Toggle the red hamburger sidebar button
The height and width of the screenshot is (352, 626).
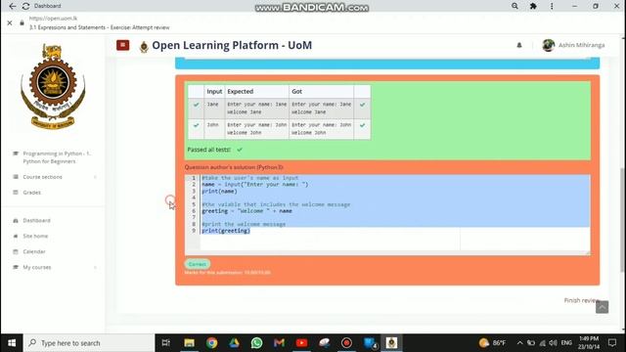122,45
